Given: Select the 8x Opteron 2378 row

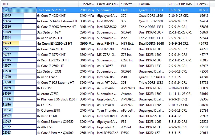Looking at the screenshot, I should point(106,111).
